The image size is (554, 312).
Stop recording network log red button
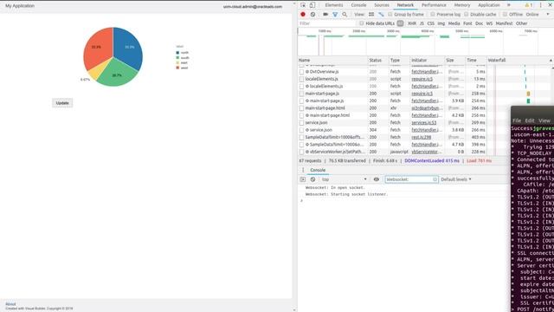tap(303, 15)
